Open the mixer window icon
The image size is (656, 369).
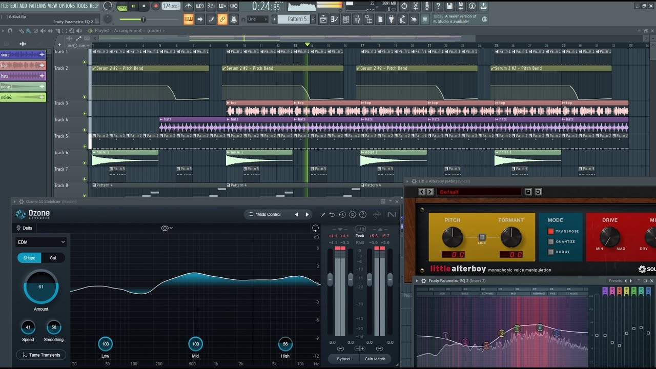(357, 19)
